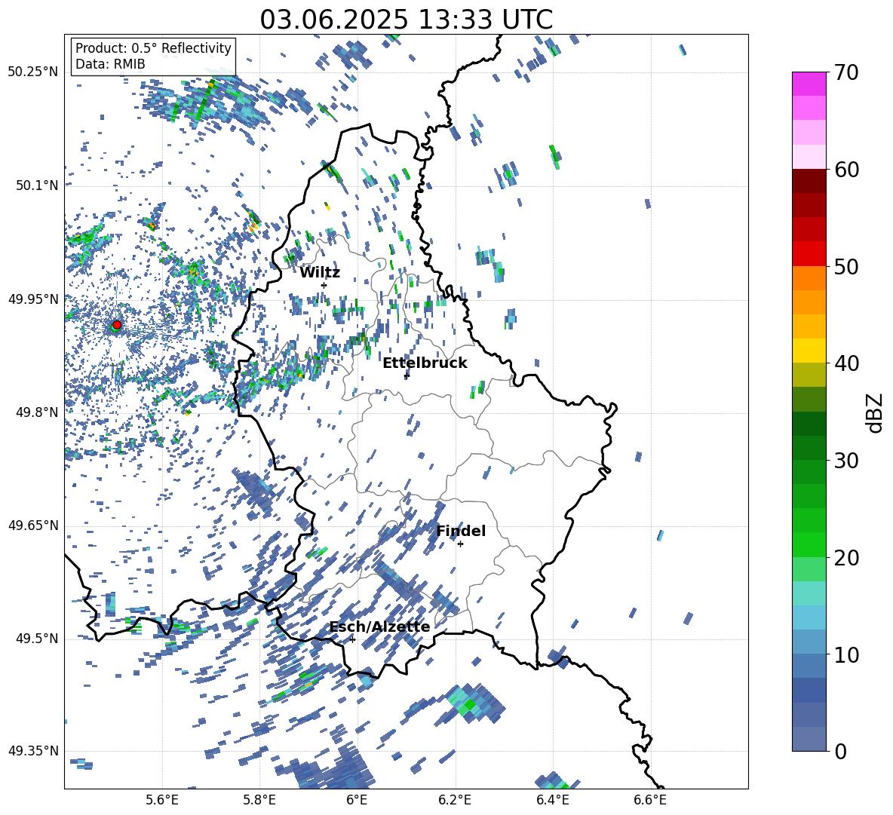Viewport: 893px width, 815px height.
Task: Click the 49.65°N latitude label
Action: [x=33, y=525]
